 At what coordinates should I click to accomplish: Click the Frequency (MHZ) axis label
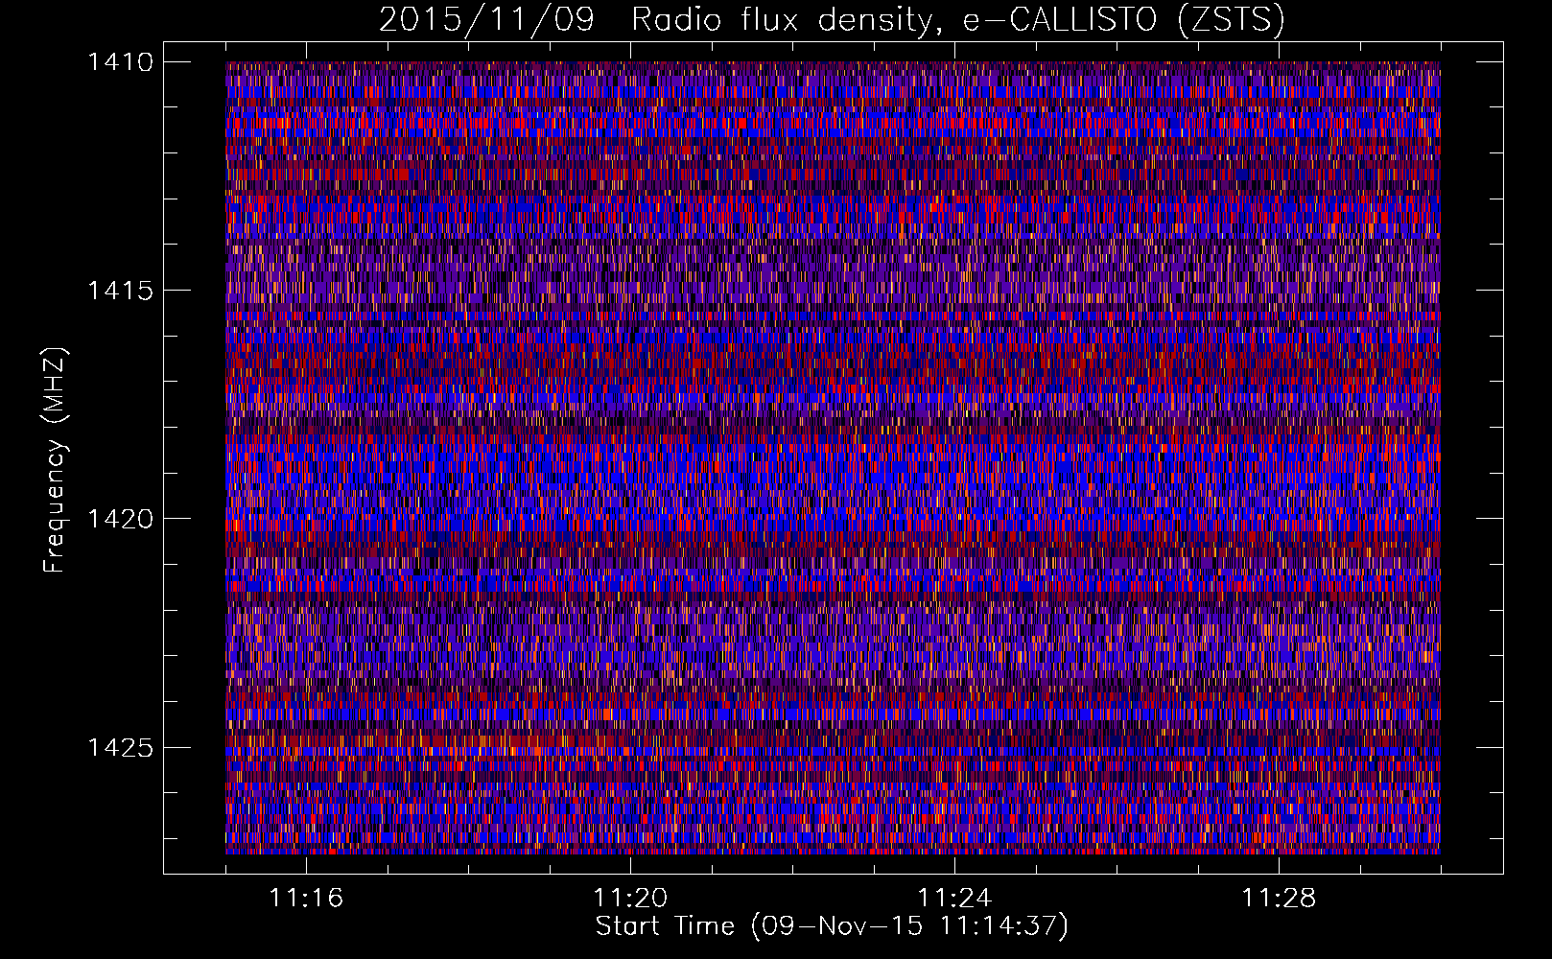[x=56, y=460]
